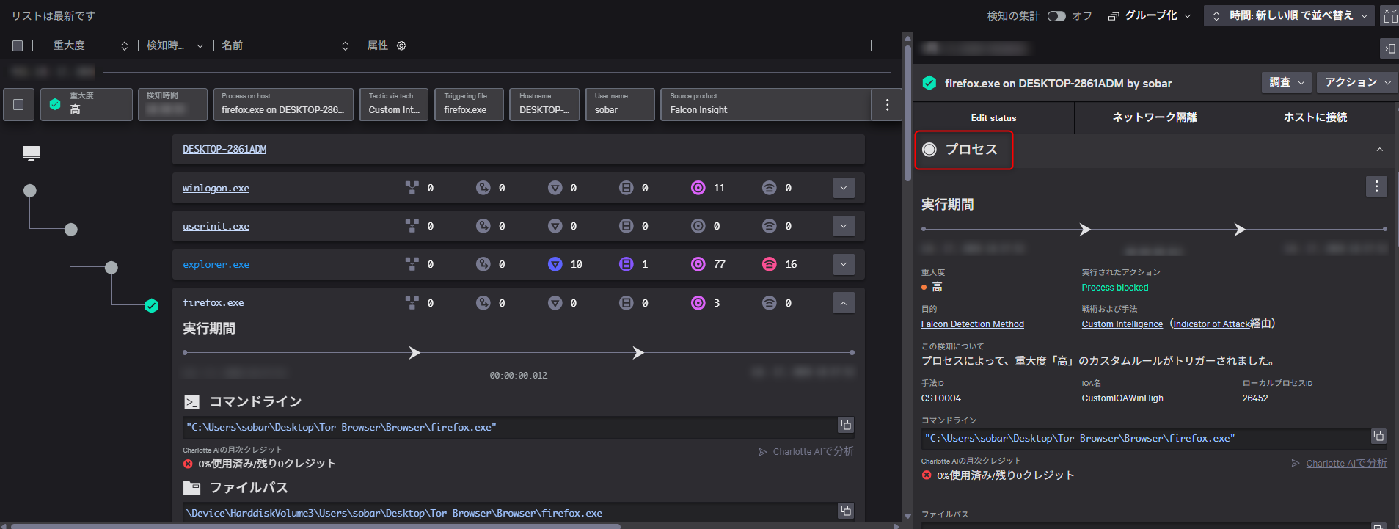Copy the firefox.exe command line in process tree
1399x529 pixels.
point(846,426)
